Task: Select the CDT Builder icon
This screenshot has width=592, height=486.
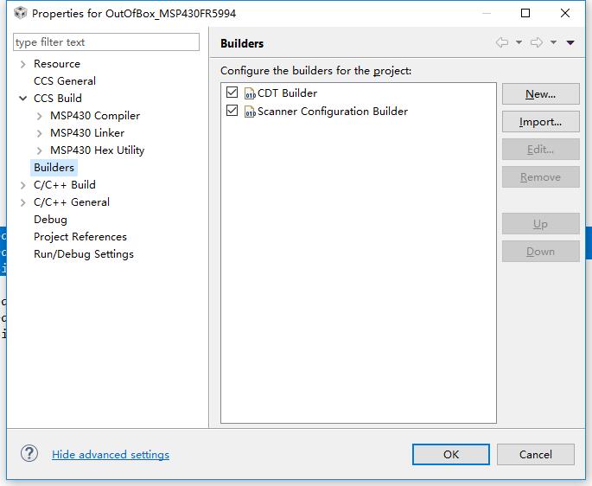Action: pos(251,93)
